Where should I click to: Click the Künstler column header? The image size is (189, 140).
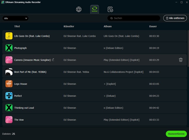click(69, 26)
